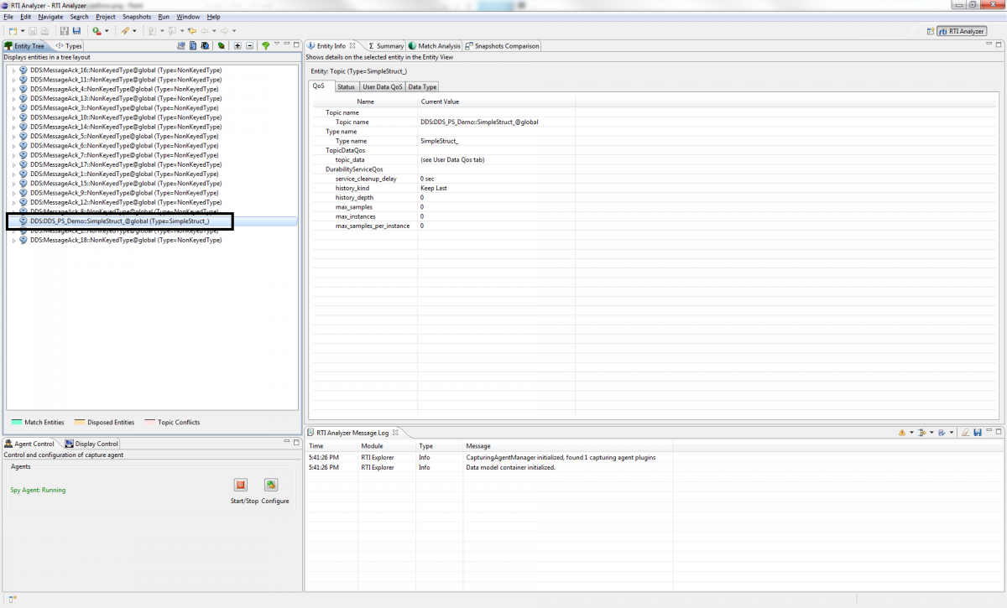Click the document page icon in Entity Tree toolbar
1007x608 pixels.
[x=193, y=46]
